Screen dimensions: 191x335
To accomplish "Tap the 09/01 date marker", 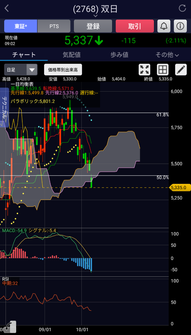I will 45,329.
